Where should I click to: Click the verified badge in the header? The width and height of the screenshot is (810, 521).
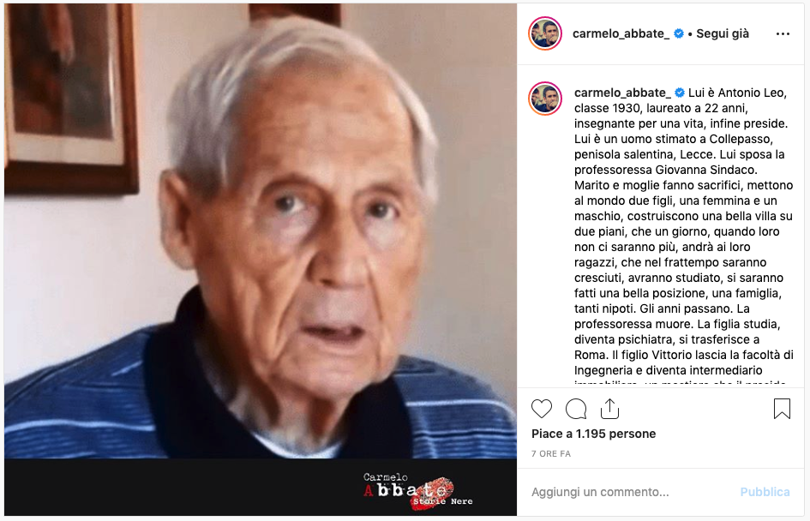(679, 33)
